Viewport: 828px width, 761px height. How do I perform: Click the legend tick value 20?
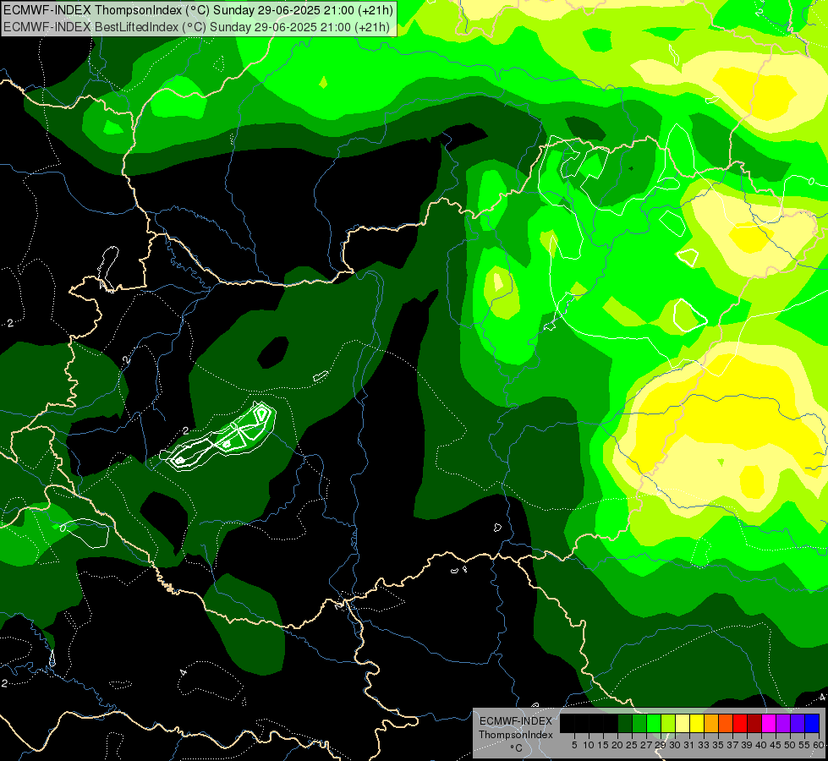click(617, 745)
